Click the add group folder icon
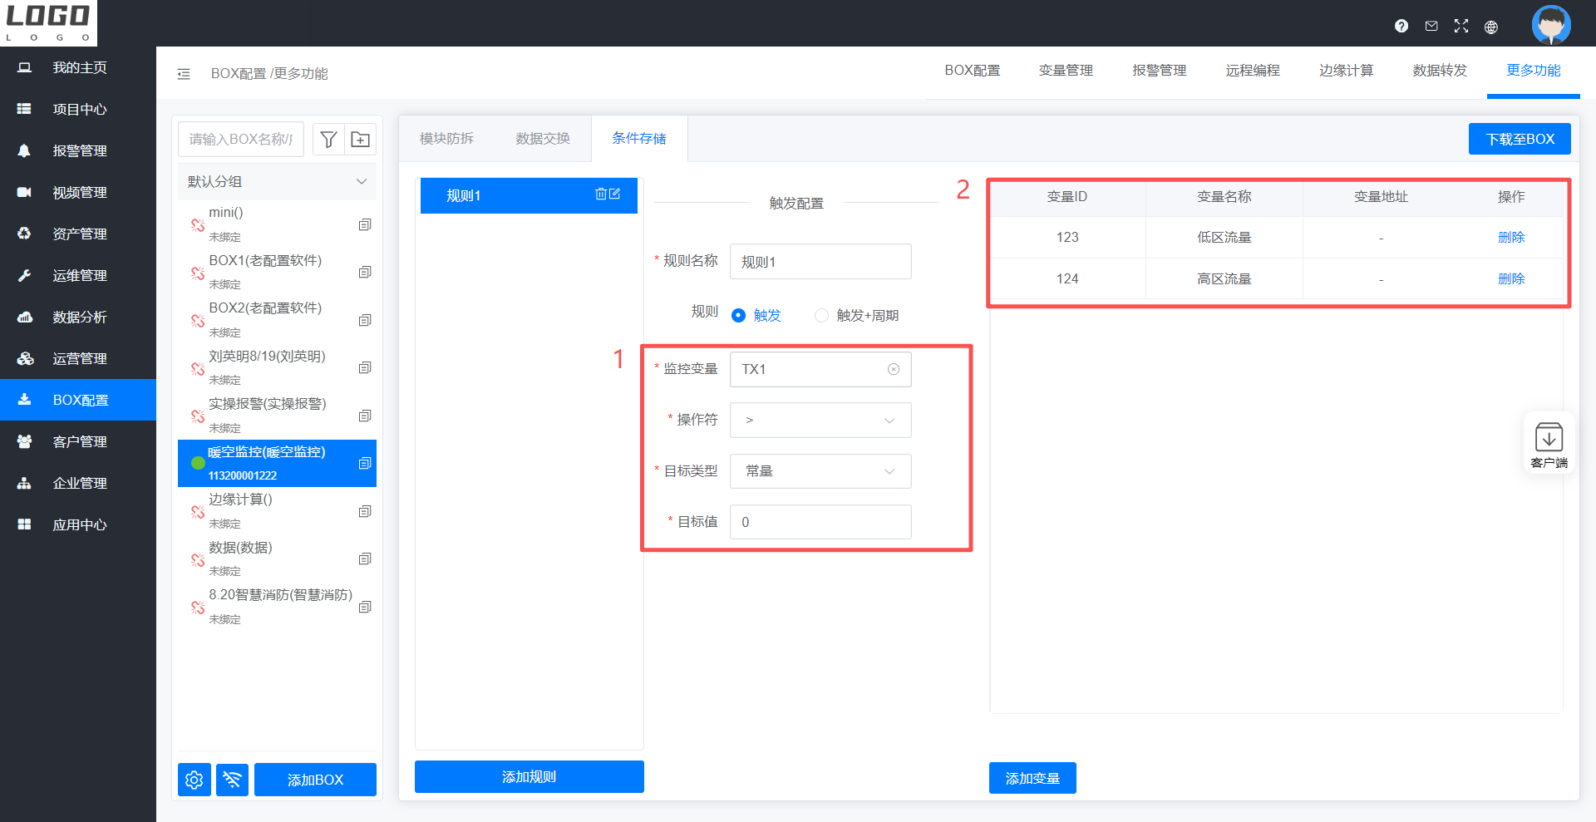 coord(361,140)
